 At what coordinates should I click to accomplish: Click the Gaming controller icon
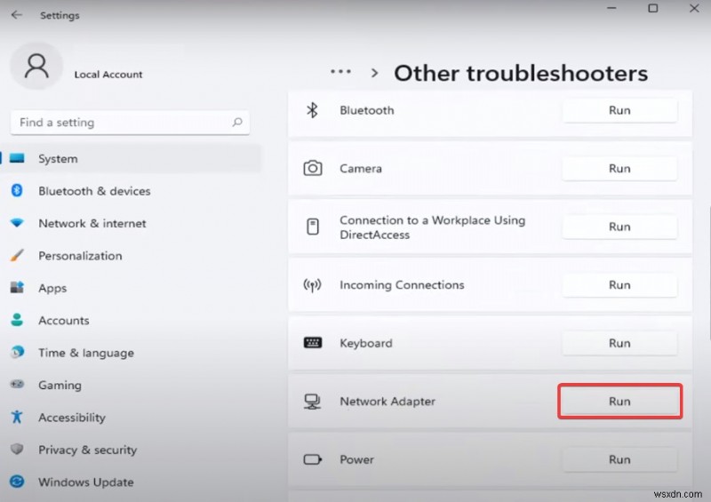point(17,385)
